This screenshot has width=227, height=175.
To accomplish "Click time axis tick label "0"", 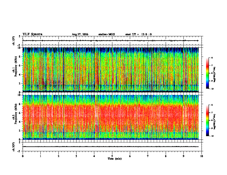I will click(23, 156).
